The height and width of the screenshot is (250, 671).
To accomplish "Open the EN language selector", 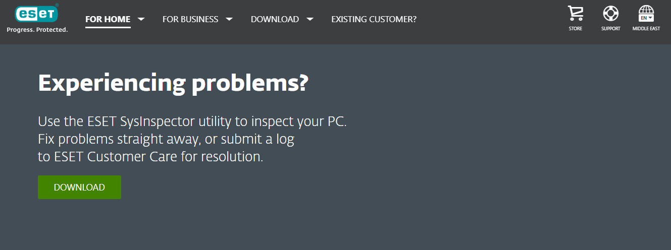I will click(x=646, y=18).
